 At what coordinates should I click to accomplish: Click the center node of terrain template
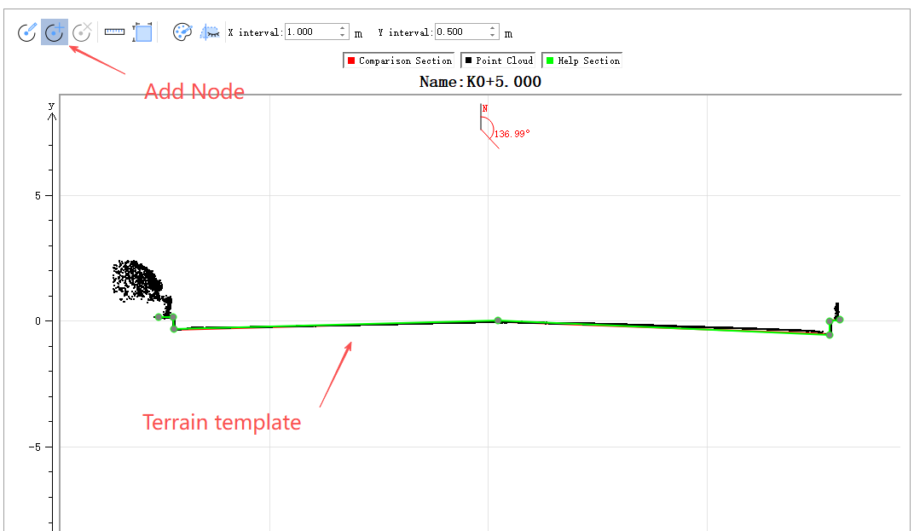498,320
